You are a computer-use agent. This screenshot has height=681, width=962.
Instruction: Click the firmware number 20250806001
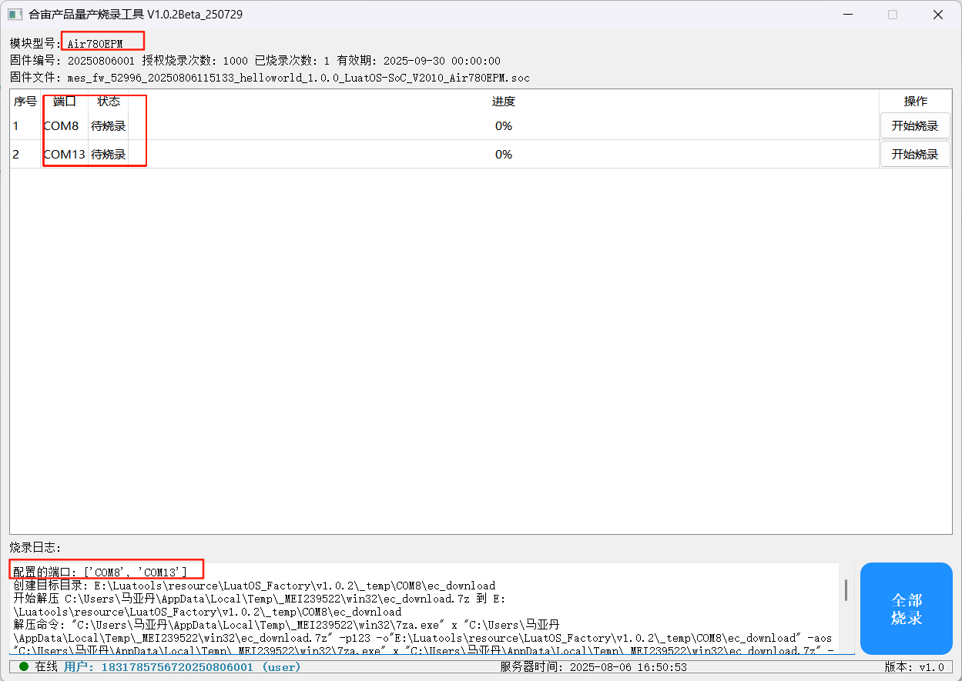tap(101, 61)
